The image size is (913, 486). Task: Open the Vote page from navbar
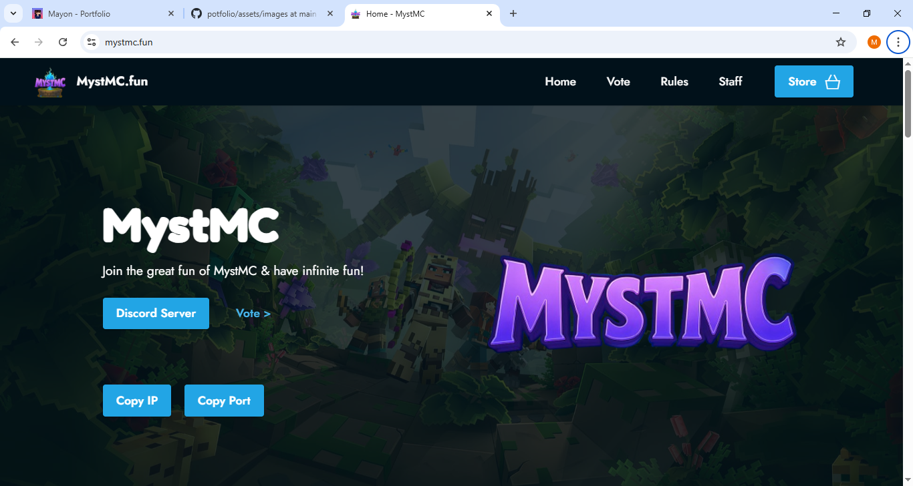[x=618, y=81]
